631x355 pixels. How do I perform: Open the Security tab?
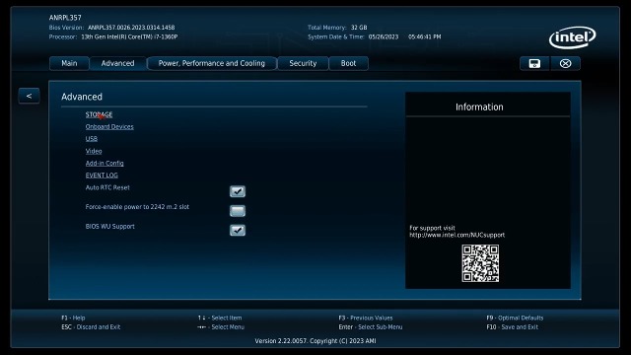pos(303,63)
